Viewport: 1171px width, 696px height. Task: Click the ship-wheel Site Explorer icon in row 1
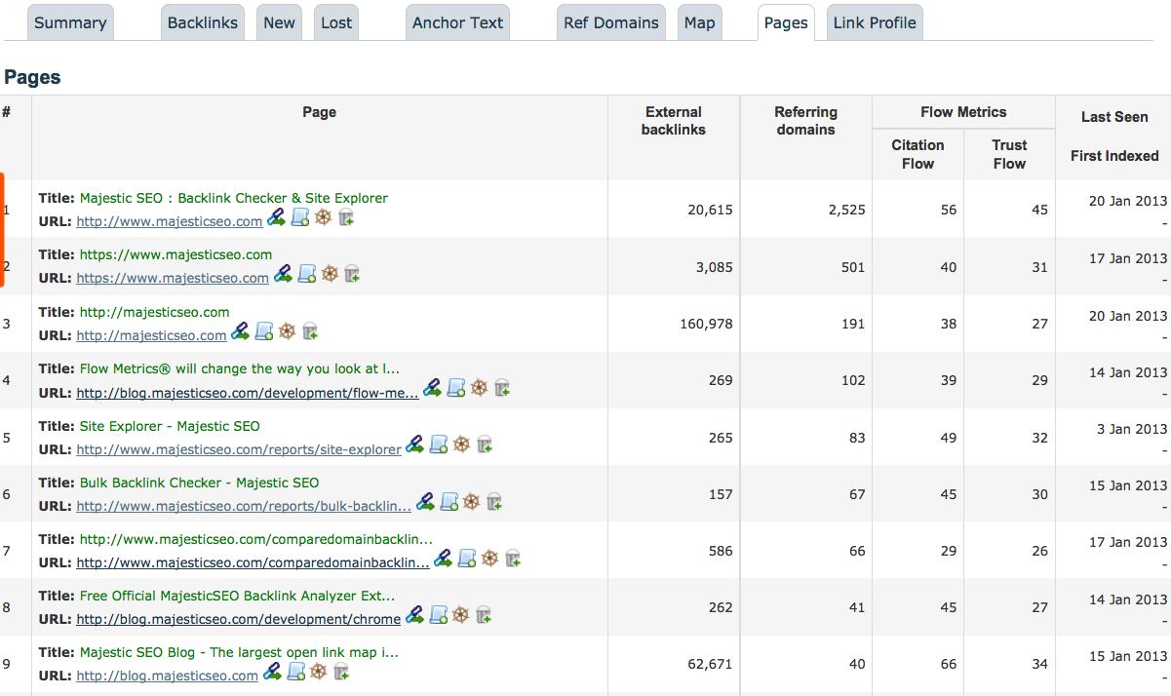coord(323,217)
